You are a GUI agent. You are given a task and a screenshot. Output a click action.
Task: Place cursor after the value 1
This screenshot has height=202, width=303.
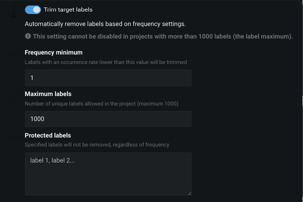point(34,78)
